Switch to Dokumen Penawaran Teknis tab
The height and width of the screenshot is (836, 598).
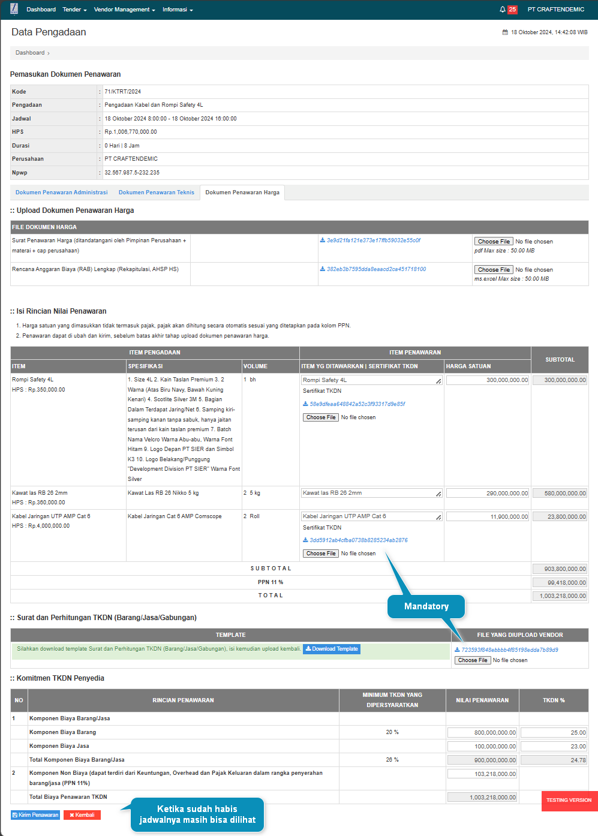coord(157,193)
